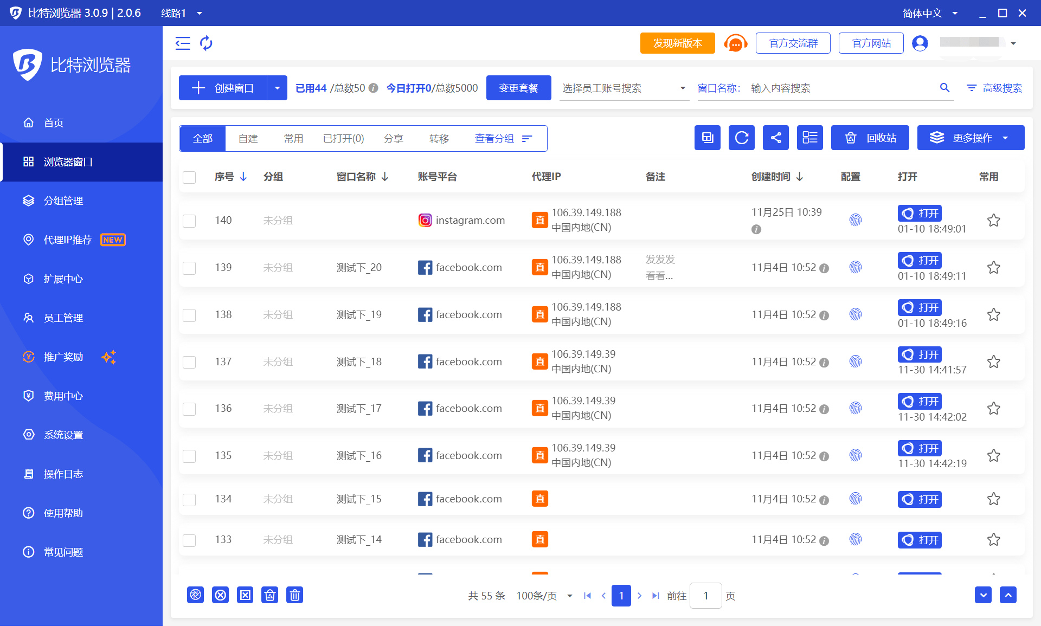The height and width of the screenshot is (626, 1041).
Task: Select the header checkbox to choose all rows
Action: (x=189, y=177)
